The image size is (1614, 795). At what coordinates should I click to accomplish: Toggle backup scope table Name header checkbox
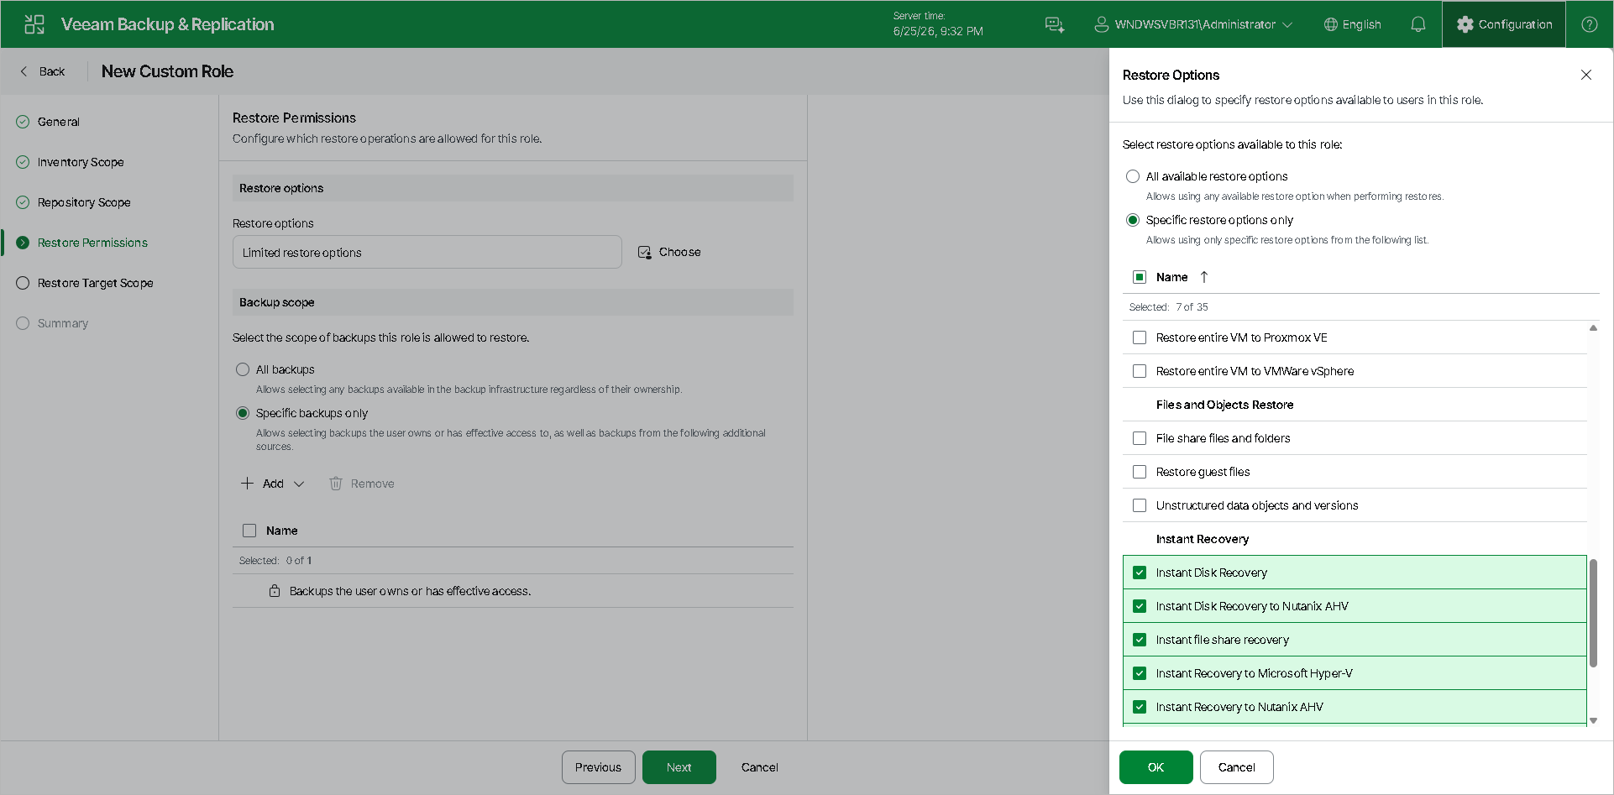click(x=249, y=531)
